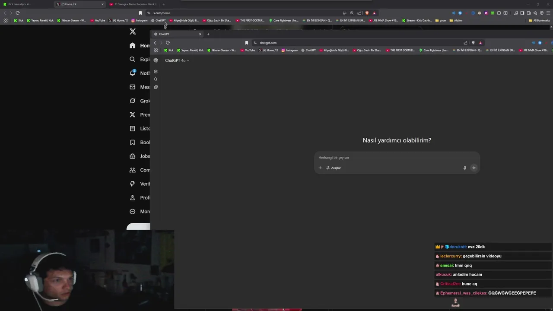553x311 pixels.
Task: Switch to '(2) Home / X' tab
Action: pos(80,4)
